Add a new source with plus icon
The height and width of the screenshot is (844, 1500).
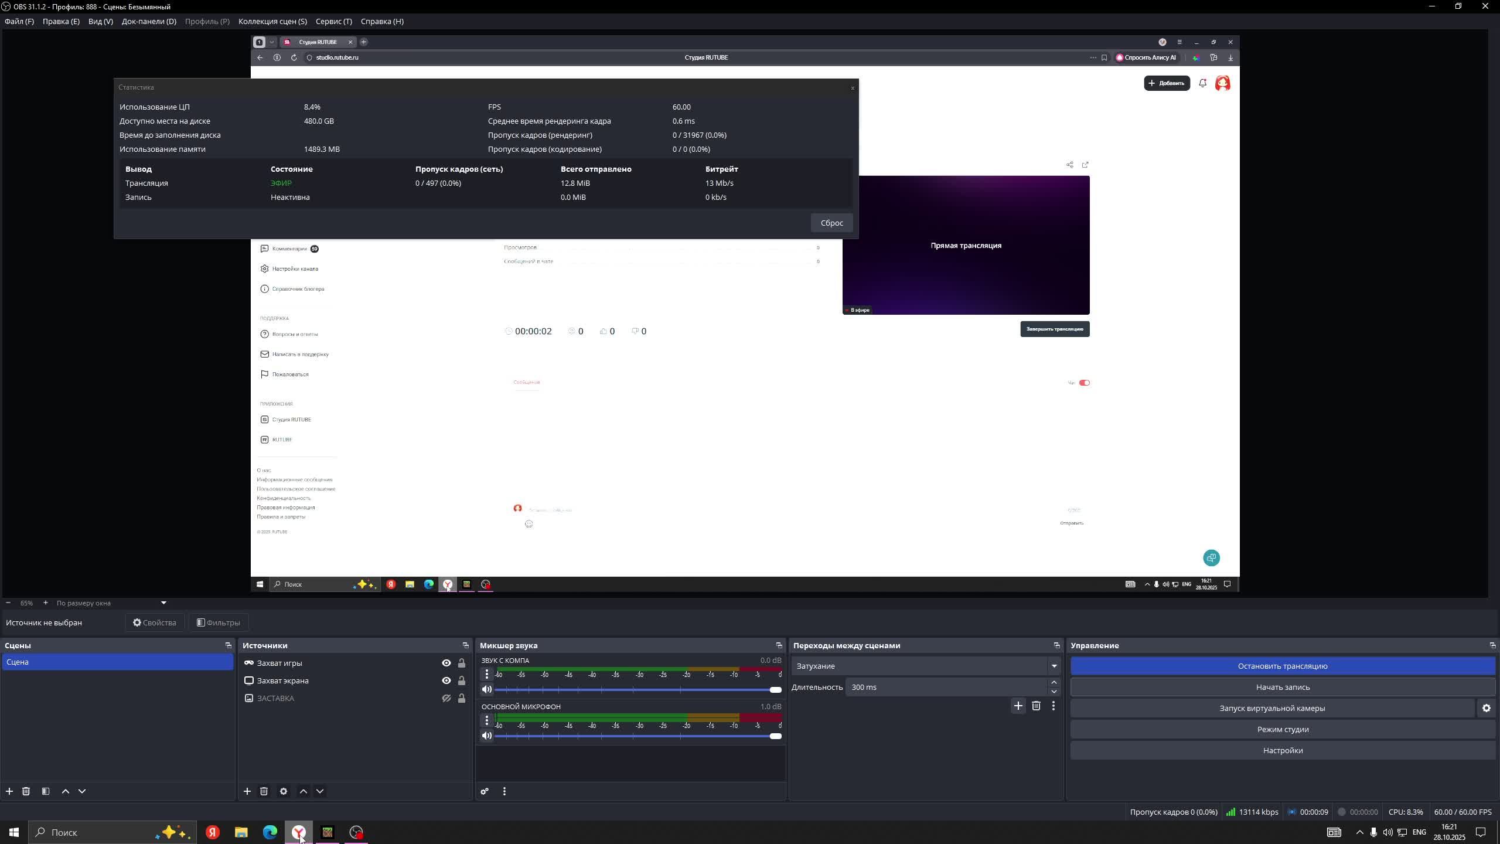point(247,791)
